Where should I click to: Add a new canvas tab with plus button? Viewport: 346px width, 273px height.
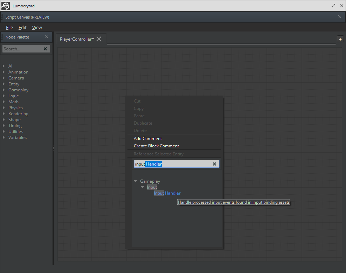pyautogui.click(x=340, y=39)
